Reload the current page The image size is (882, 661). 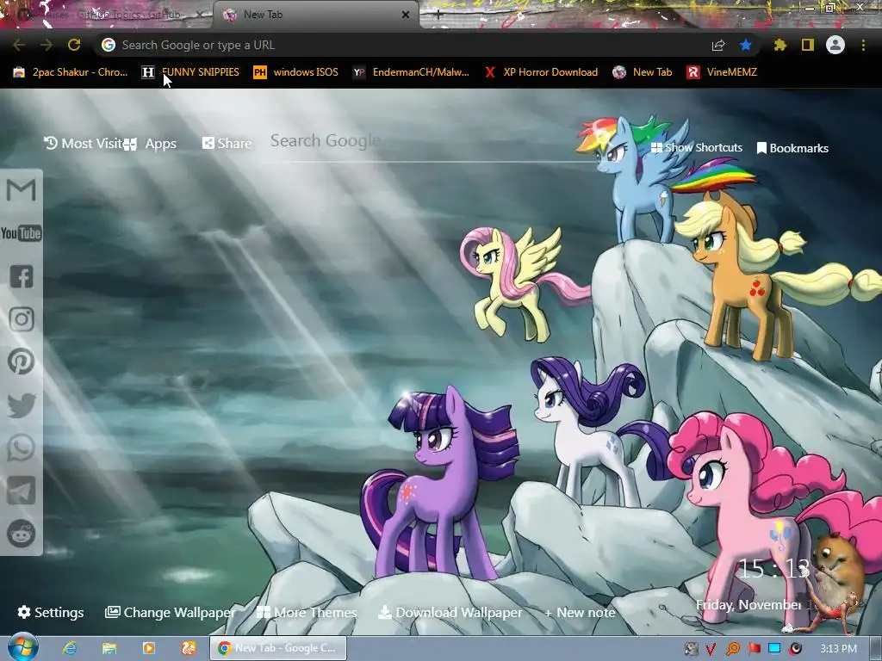click(x=74, y=45)
